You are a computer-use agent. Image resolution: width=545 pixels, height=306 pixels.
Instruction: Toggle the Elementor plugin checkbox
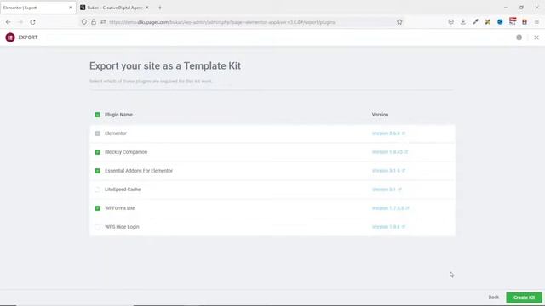pos(98,133)
